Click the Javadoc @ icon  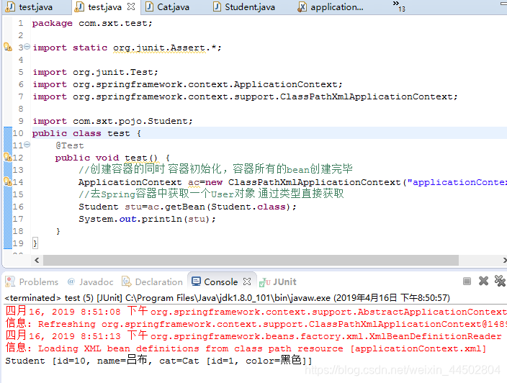(71, 281)
